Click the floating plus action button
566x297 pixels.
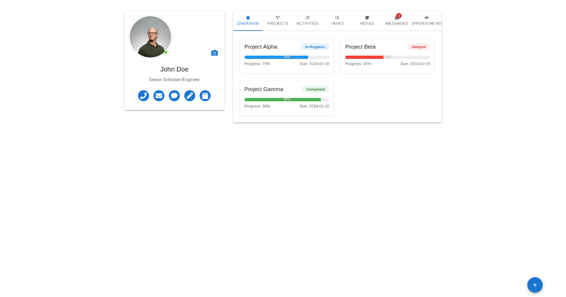point(535,285)
